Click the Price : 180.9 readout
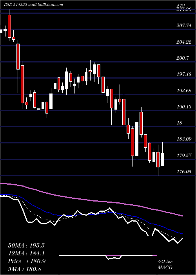Image resolution: width=196 pixels, height=275 pixels. click(x=27, y=261)
